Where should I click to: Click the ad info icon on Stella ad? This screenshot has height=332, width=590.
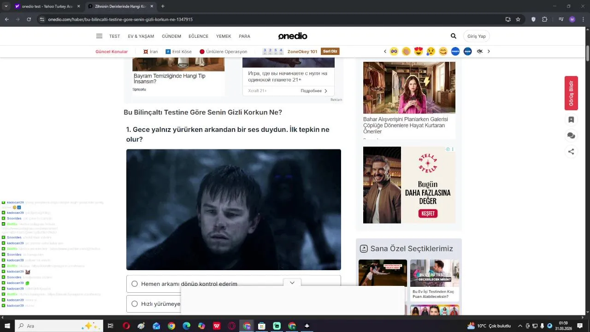[448, 149]
